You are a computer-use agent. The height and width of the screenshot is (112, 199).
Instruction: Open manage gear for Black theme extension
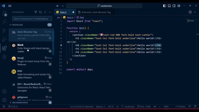tap(50, 51)
